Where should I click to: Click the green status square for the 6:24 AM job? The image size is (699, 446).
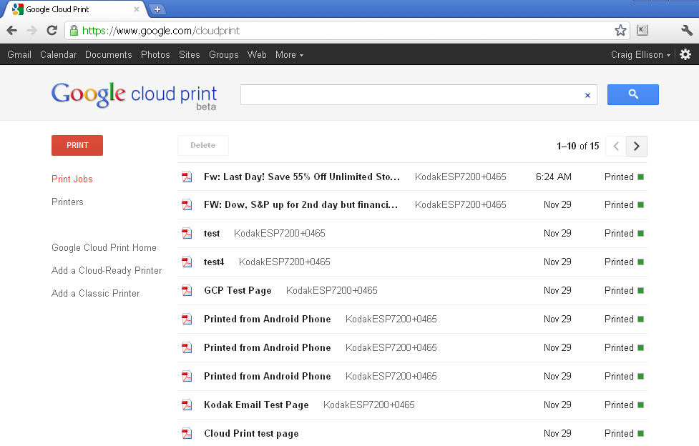[x=640, y=177]
